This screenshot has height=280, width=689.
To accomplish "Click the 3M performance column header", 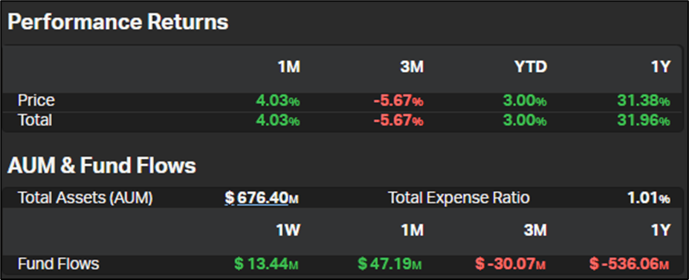I will pos(411,67).
